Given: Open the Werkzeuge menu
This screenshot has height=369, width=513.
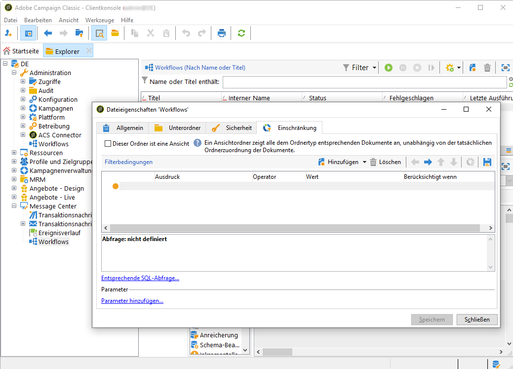Looking at the screenshot, I should point(100,20).
